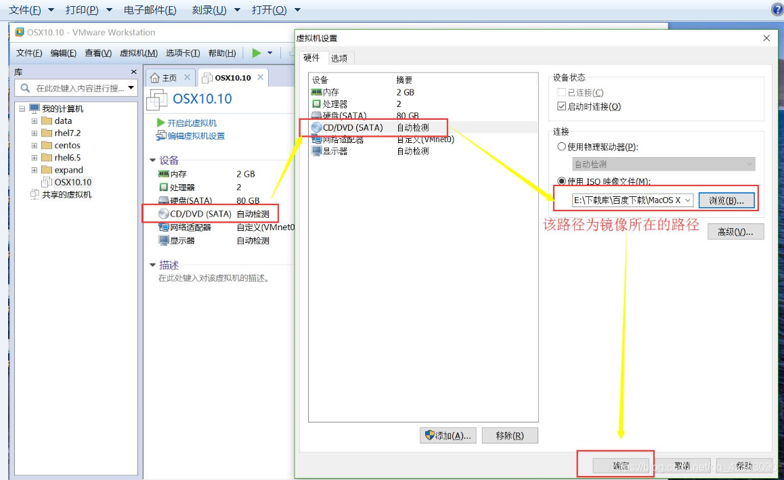Click 网络适配器 icon in VM summary
This screenshot has height=480, width=784.
(x=163, y=227)
